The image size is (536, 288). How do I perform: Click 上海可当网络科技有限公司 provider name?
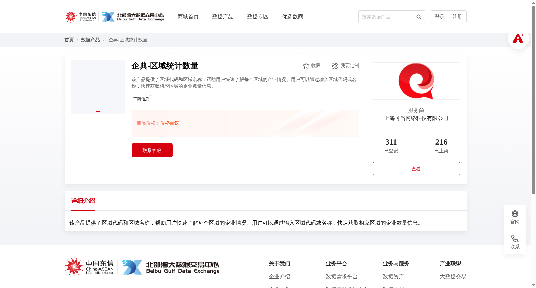pyautogui.click(x=416, y=118)
